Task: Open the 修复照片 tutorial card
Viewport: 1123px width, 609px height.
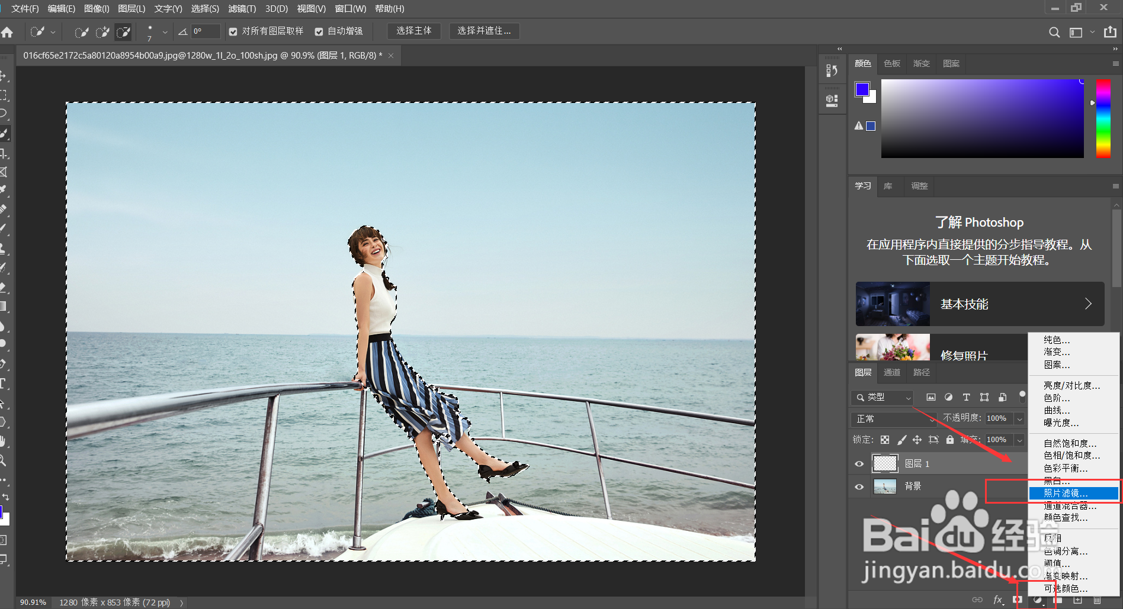Action: (x=941, y=347)
